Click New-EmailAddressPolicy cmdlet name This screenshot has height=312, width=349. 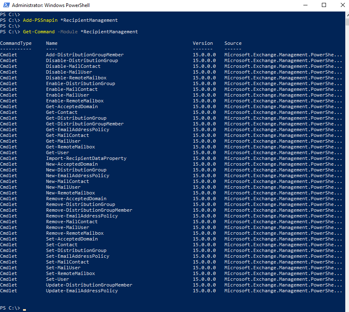pos(78,176)
